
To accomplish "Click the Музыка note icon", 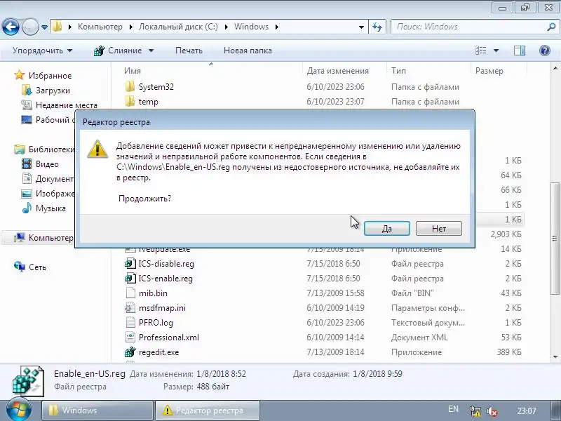I will pyautogui.click(x=27, y=208).
